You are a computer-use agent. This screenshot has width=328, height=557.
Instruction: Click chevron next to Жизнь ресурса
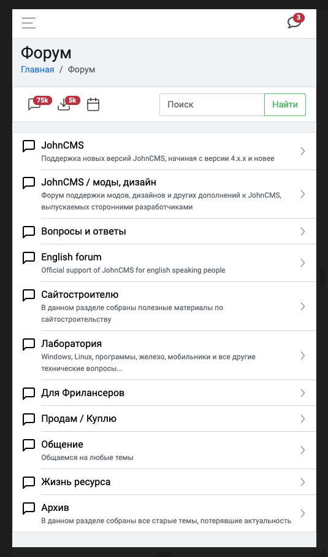pyautogui.click(x=302, y=482)
